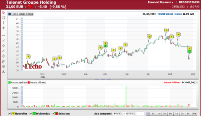The image size is (201, 116).
Task: Set time range to 1m
Action: [159, 114]
